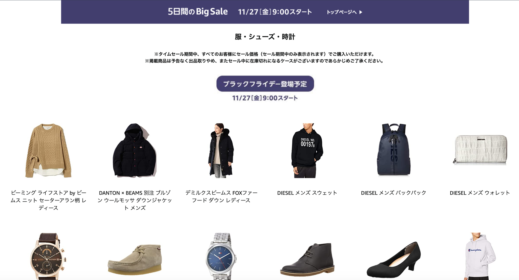
Task: View the white DIESEL wallet image
Action: [480, 150]
